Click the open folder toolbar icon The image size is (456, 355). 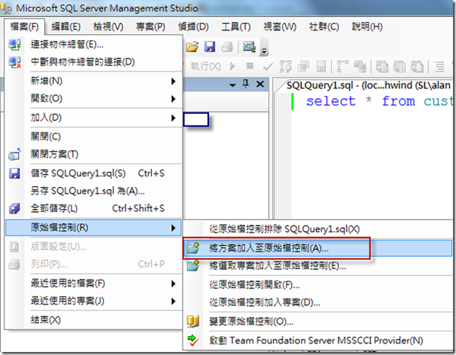coord(192,46)
